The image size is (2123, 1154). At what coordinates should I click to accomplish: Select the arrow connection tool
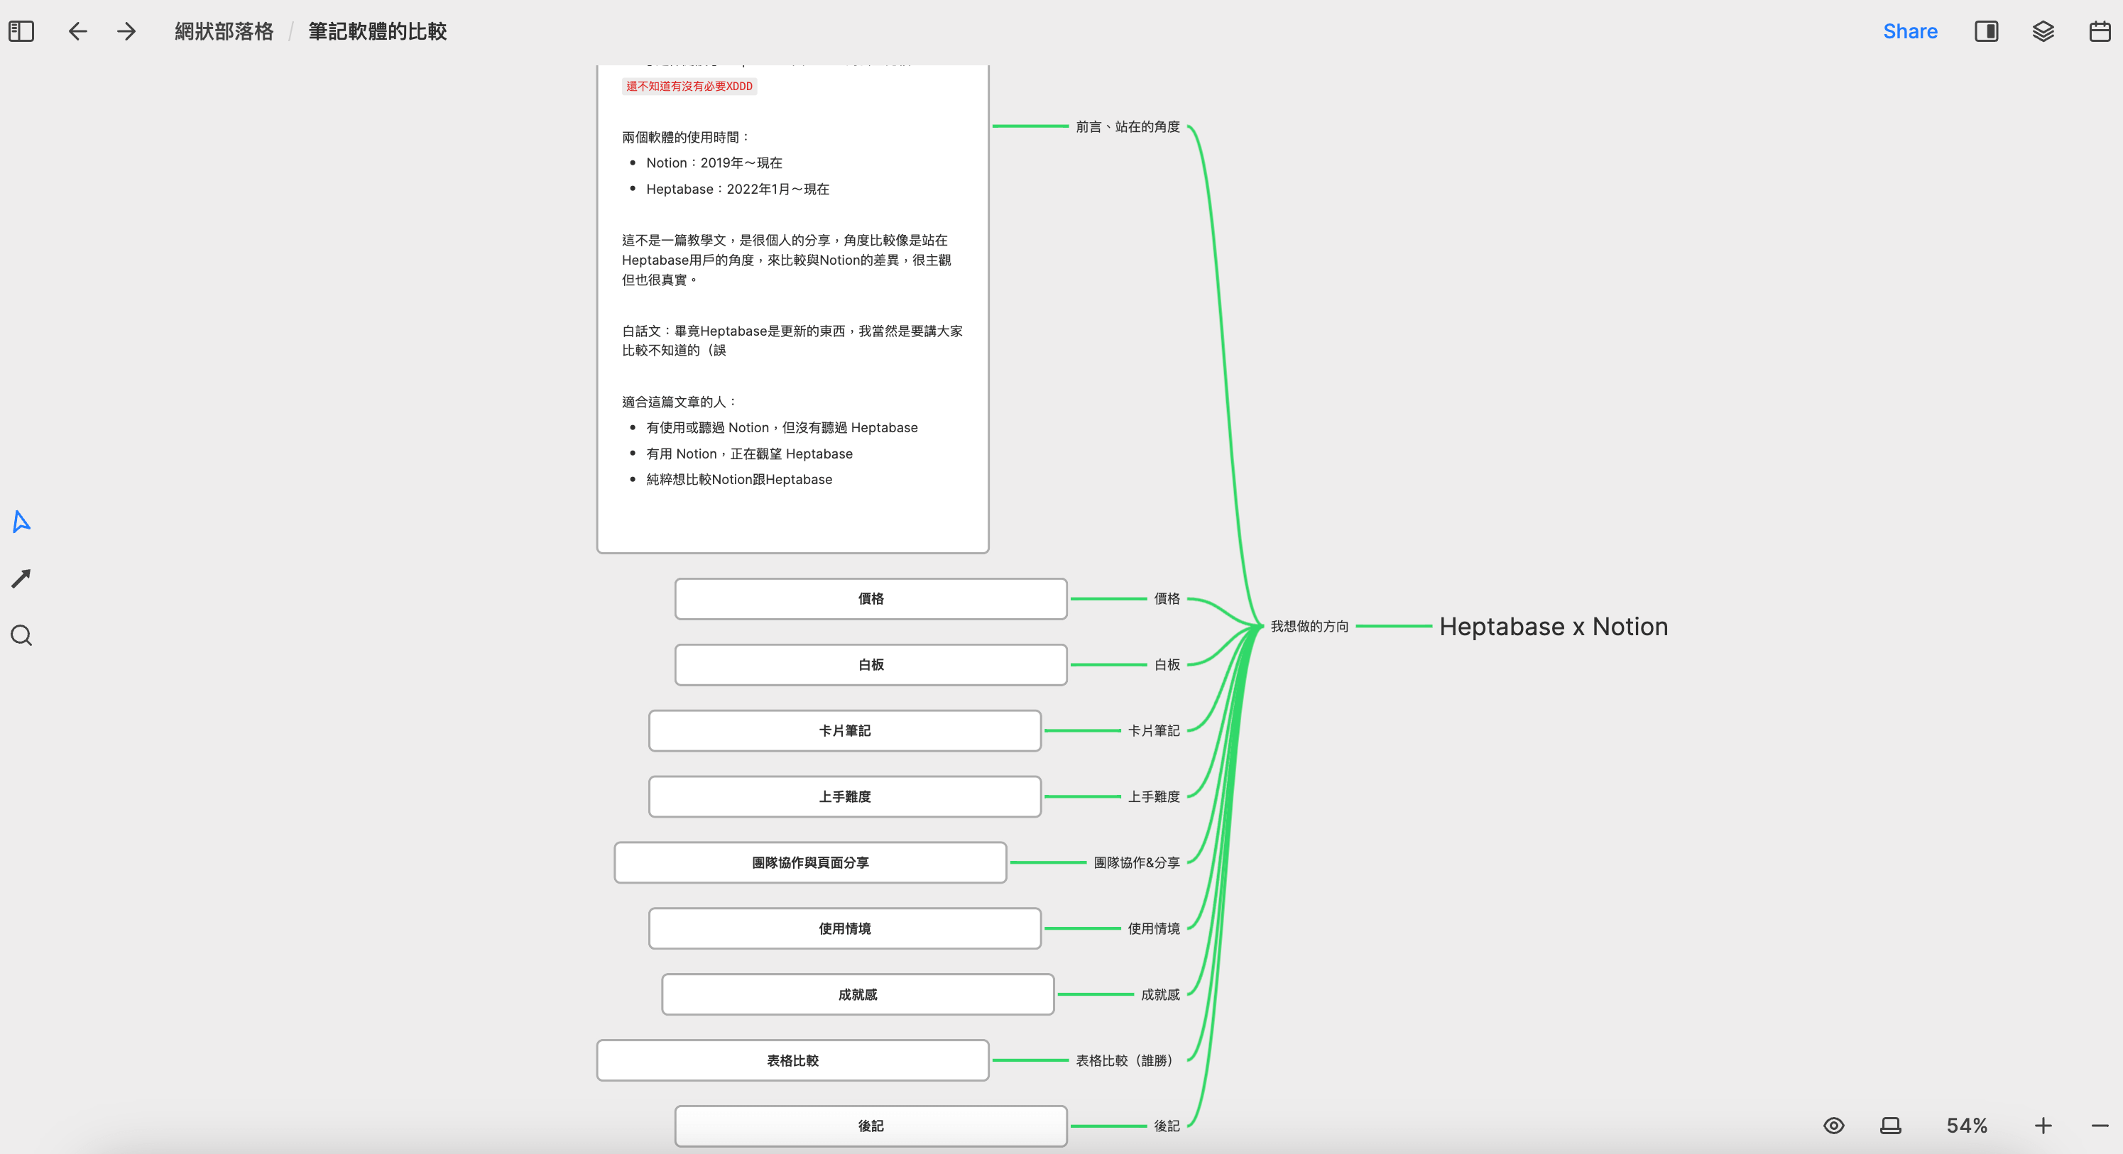click(21, 578)
